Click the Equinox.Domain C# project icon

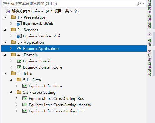point(19,61)
